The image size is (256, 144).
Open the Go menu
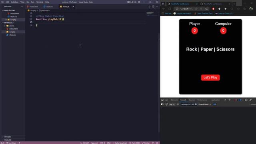(28, 2)
